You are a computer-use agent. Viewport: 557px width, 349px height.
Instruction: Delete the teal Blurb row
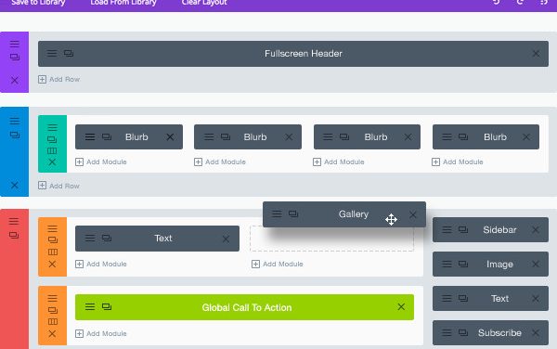click(x=52, y=162)
